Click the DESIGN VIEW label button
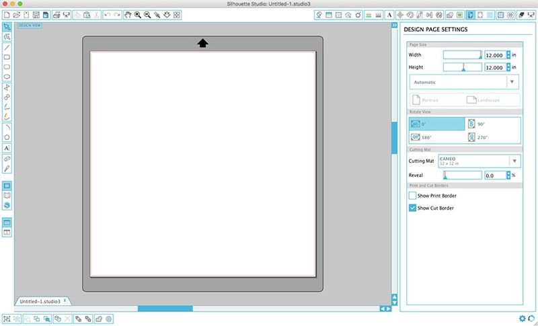The image size is (538, 326). (30, 26)
